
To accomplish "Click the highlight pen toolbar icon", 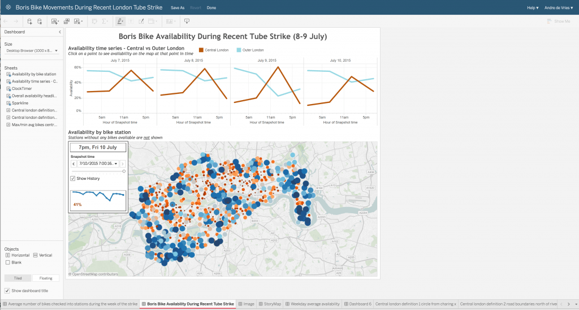I will (120, 21).
